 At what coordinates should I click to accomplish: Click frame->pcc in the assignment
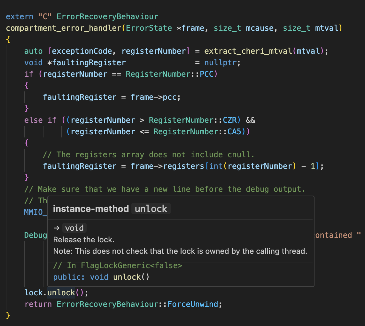click(154, 97)
